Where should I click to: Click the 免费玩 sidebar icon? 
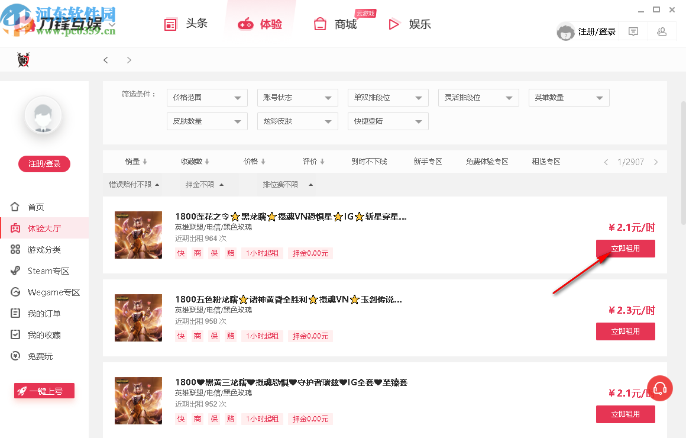[15, 356]
